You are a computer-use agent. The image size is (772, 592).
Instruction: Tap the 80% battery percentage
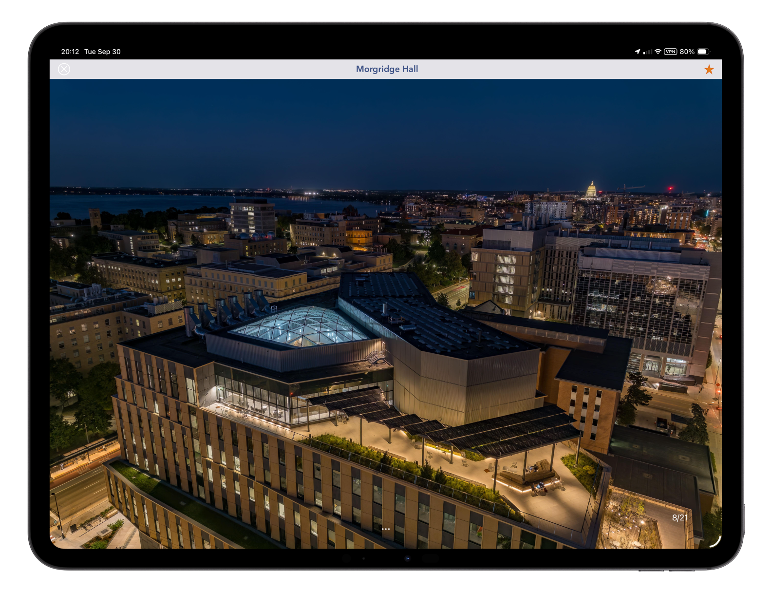tap(687, 52)
